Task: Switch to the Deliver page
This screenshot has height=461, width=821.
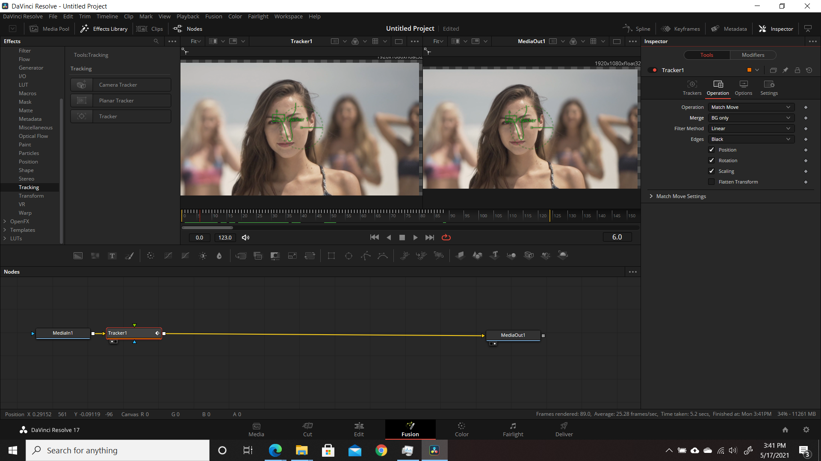Action: pyautogui.click(x=564, y=429)
